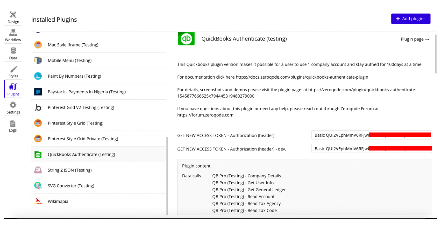
Task: Click the Pinterest Style Grid (Testing) icon
Action: [38, 123]
